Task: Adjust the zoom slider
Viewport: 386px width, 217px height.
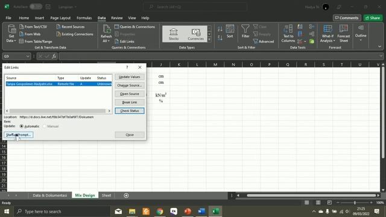Action: [x=355, y=203]
